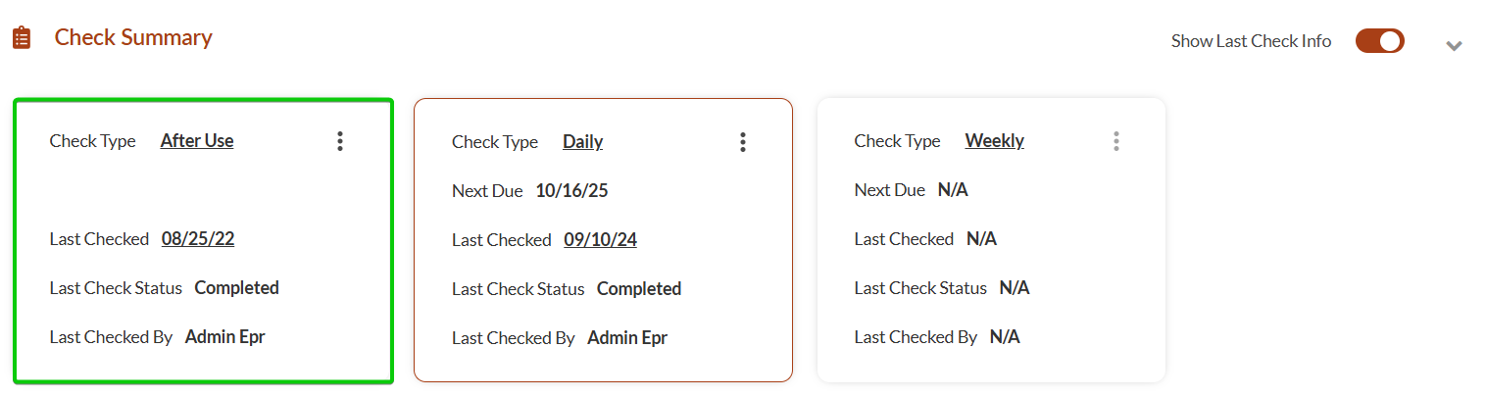This screenshot has width=1486, height=397.
Task: Click Completed status in the Daily card
Action: (x=639, y=289)
